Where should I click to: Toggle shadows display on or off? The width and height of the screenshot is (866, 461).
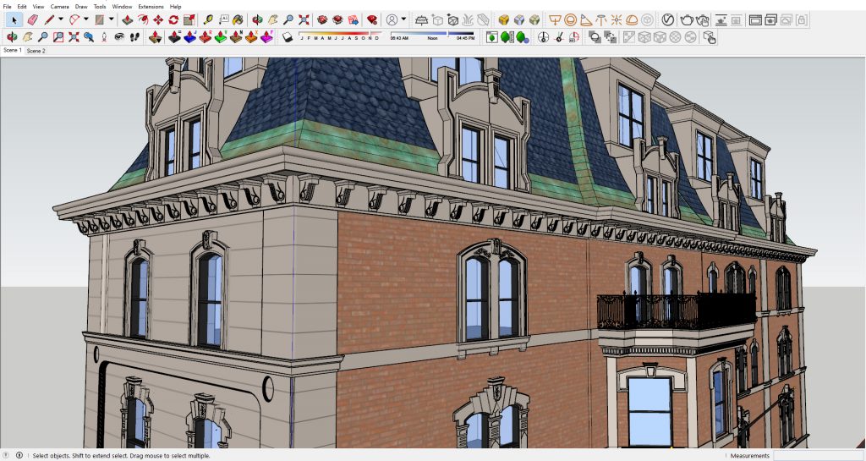(x=288, y=37)
